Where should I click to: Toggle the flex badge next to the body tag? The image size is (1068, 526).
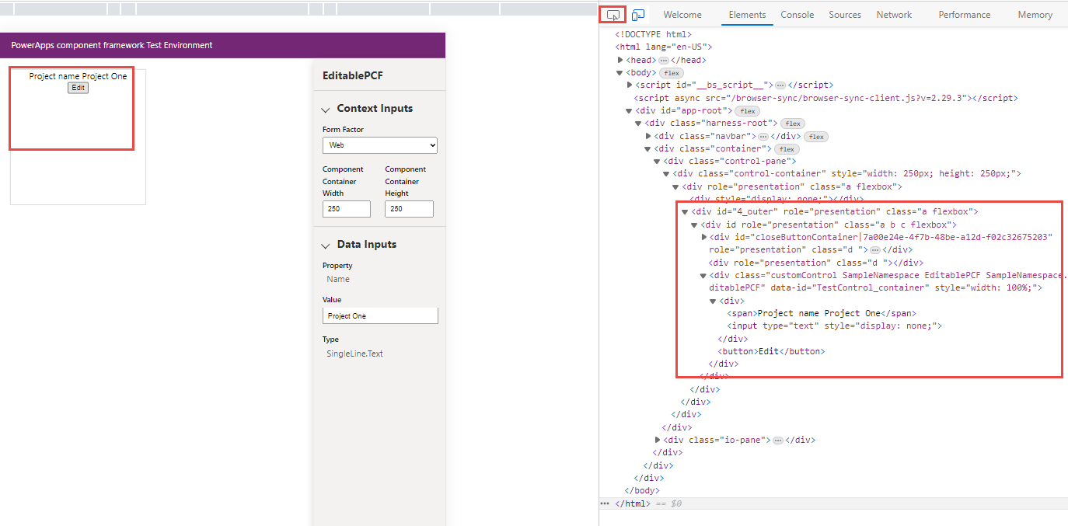coord(670,72)
